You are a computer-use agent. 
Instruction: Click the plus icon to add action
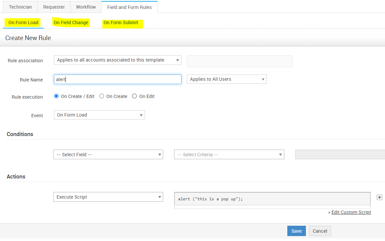tap(379, 197)
